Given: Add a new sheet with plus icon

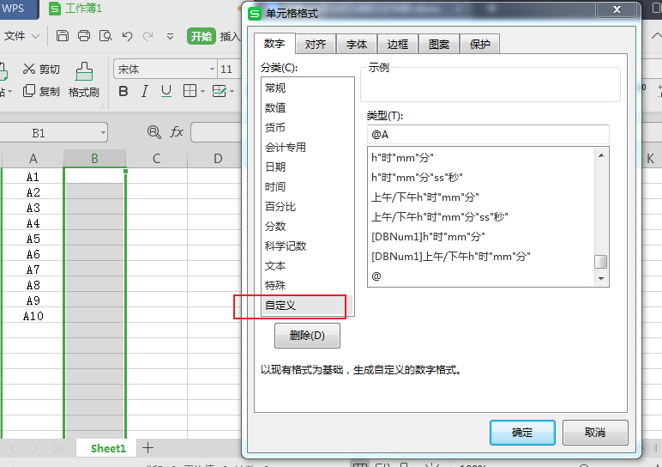Looking at the screenshot, I should [147, 448].
